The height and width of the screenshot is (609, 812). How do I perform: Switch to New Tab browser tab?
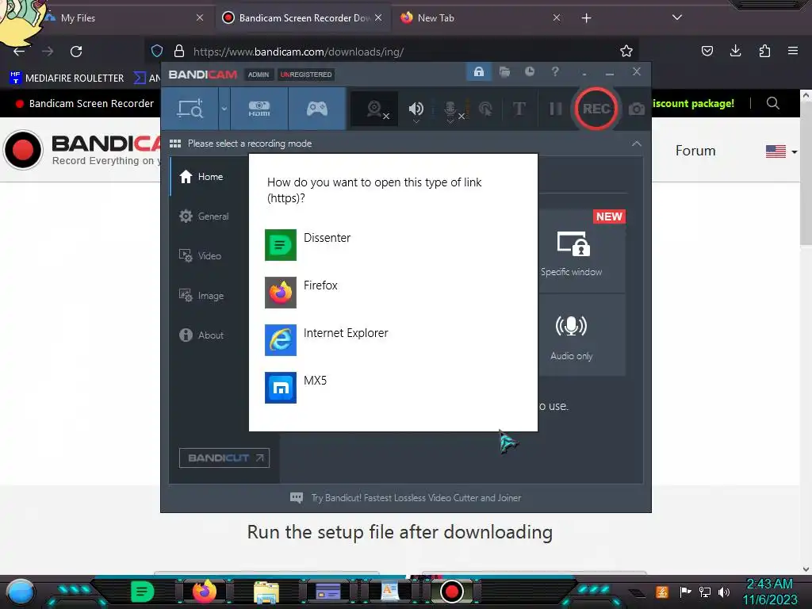(480, 17)
